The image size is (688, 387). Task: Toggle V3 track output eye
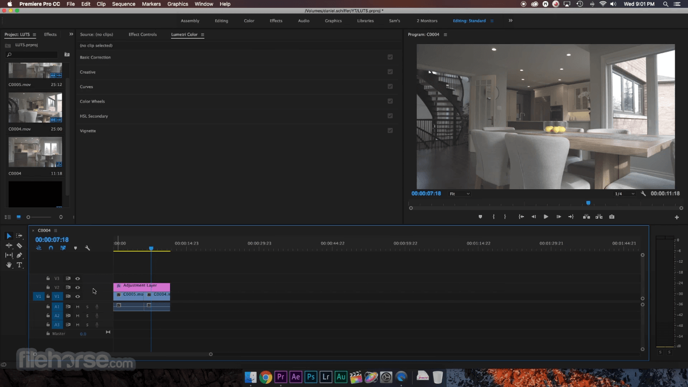click(77, 278)
